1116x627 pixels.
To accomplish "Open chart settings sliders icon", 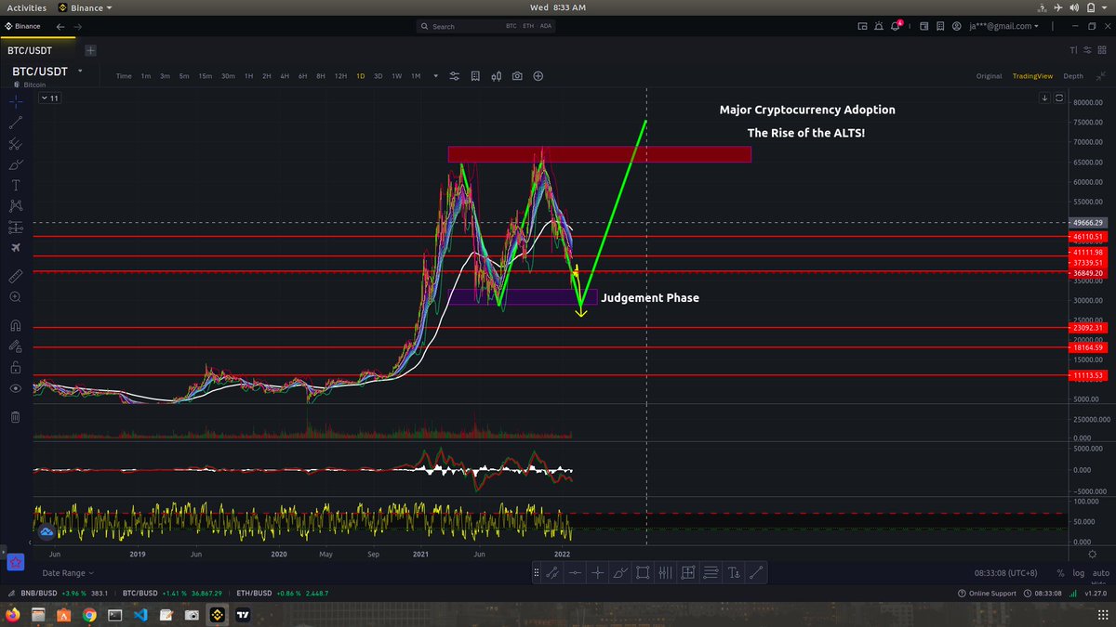I will (x=454, y=76).
